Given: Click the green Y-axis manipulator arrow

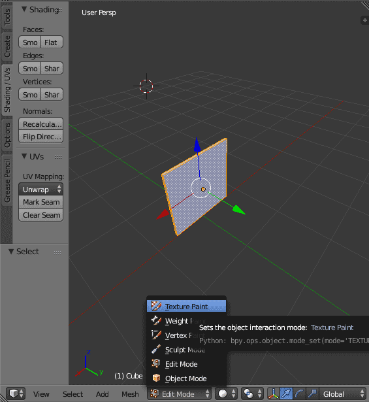Looking at the screenshot, I should [238, 210].
